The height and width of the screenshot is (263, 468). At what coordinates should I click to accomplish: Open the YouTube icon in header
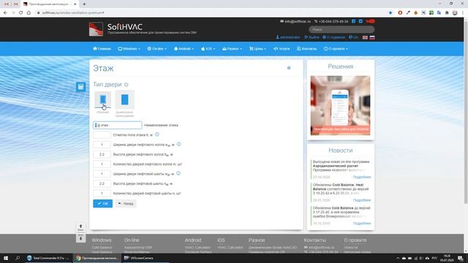(370, 21)
